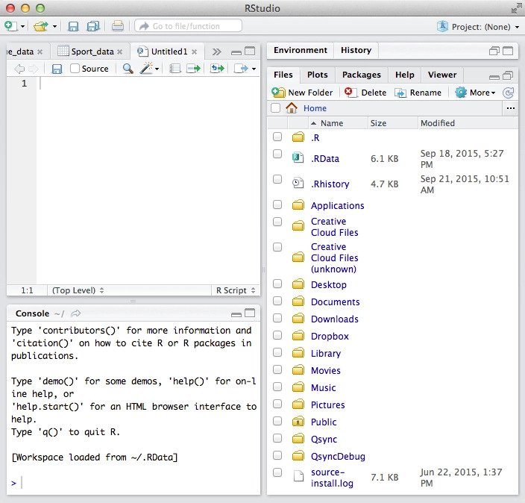Click the open folder icon in main toolbar

tap(41, 26)
